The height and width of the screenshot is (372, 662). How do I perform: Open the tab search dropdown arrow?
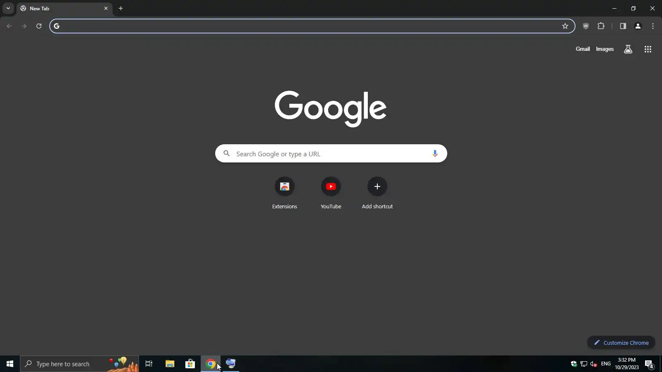click(x=8, y=8)
